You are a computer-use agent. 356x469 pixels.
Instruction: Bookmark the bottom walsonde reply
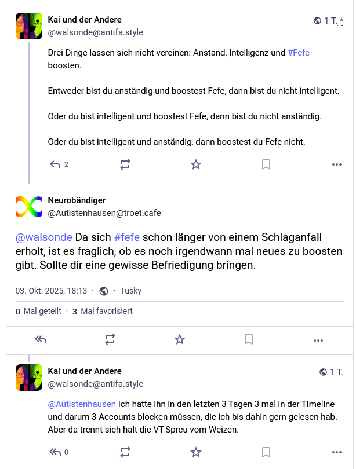tap(266, 452)
